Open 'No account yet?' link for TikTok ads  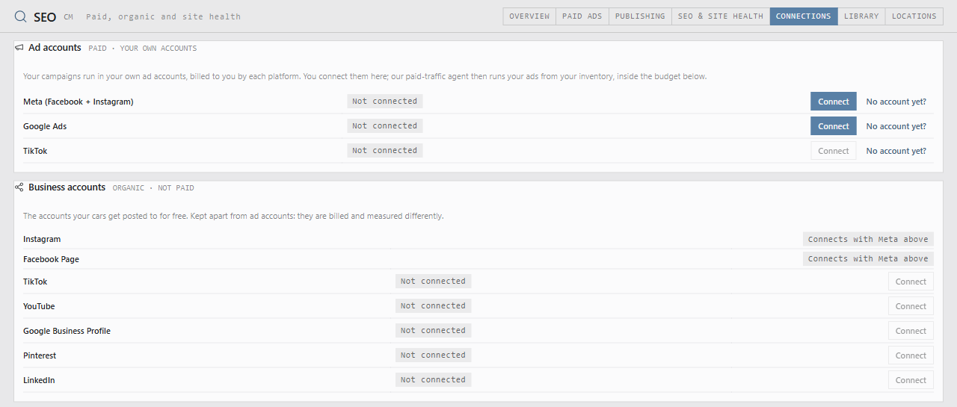pyautogui.click(x=896, y=151)
